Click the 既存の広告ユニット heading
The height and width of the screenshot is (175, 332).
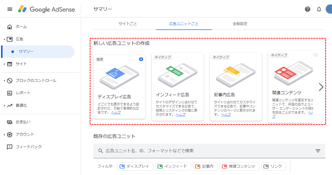[x=114, y=136]
